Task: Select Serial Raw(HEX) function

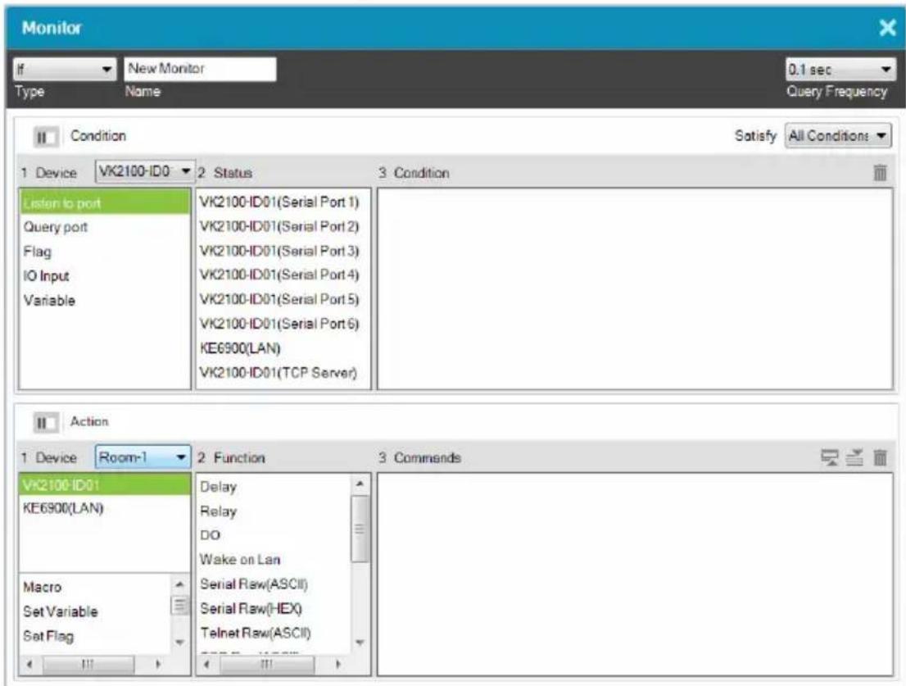Action: click(274, 609)
